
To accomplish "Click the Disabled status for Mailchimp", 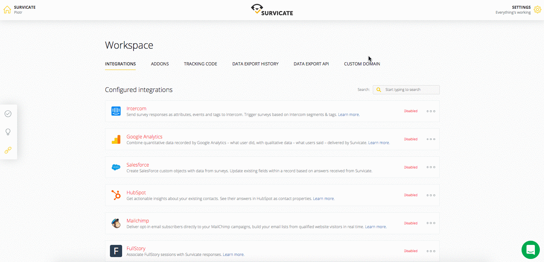I will tap(410, 223).
